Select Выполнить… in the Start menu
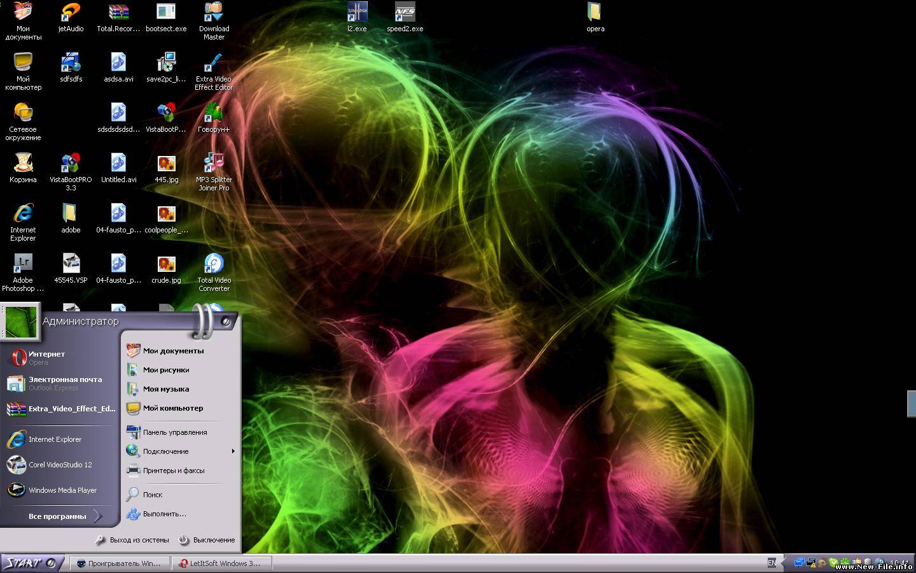This screenshot has height=573, width=916. tap(164, 514)
